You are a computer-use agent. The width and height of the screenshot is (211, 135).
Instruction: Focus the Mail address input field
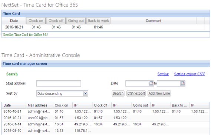[59, 83]
